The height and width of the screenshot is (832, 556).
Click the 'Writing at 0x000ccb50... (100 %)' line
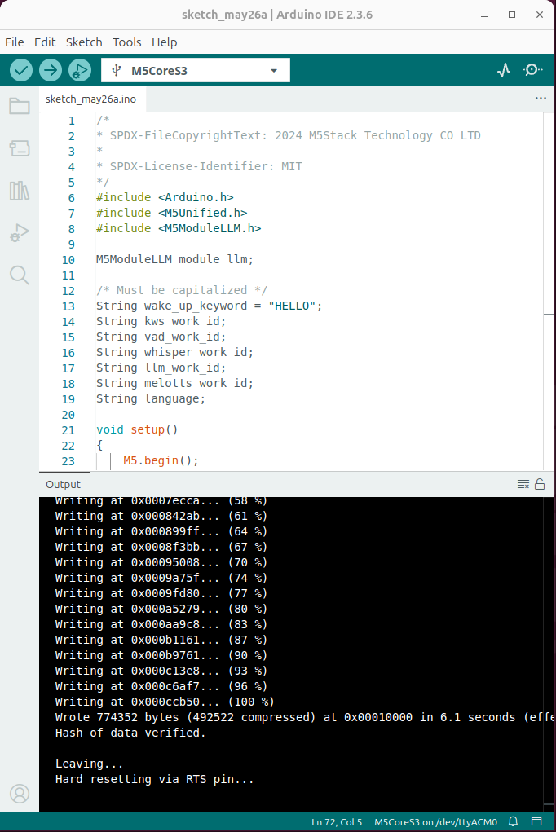pyautogui.click(x=165, y=702)
